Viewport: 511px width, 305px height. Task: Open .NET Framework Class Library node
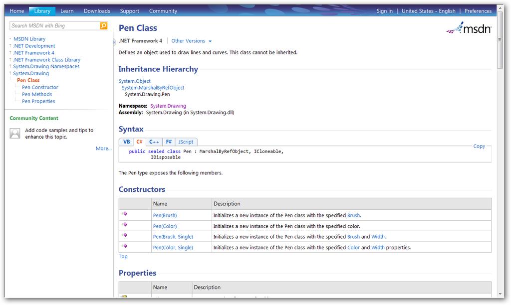point(46,60)
